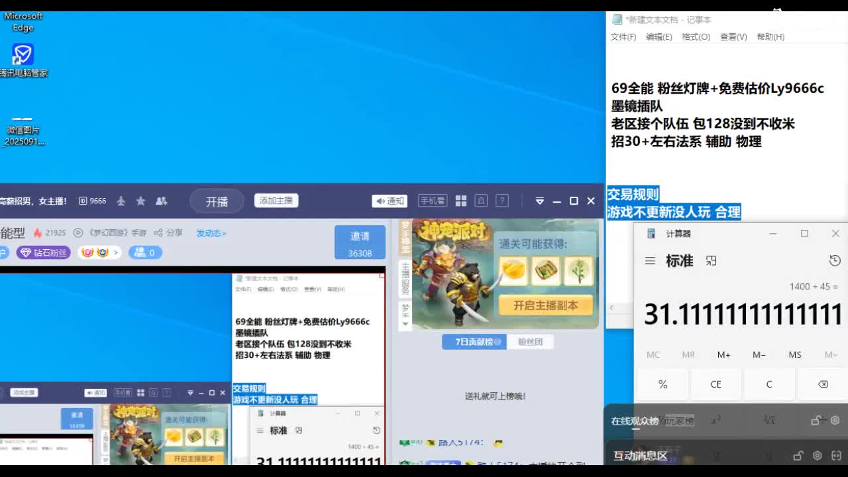Click the Calculator backspace key
This screenshot has width=848, height=477.
point(823,384)
